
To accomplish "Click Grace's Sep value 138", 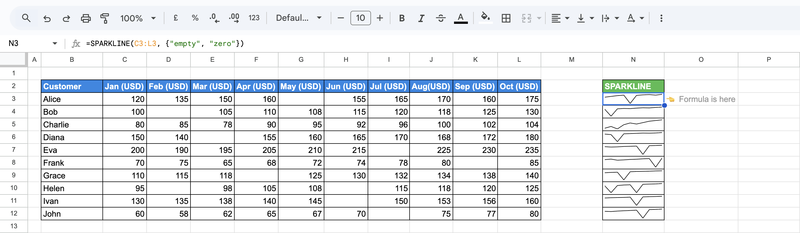I will point(475,176).
